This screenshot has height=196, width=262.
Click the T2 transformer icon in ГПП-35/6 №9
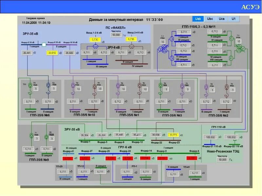[x=47, y=137]
